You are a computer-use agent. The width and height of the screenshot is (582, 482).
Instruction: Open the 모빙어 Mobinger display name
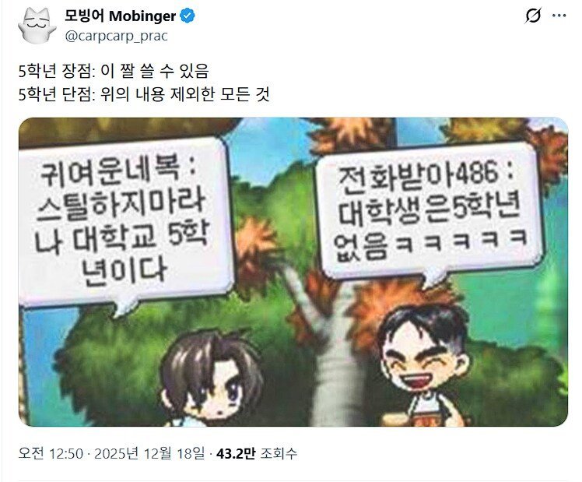tap(121, 16)
